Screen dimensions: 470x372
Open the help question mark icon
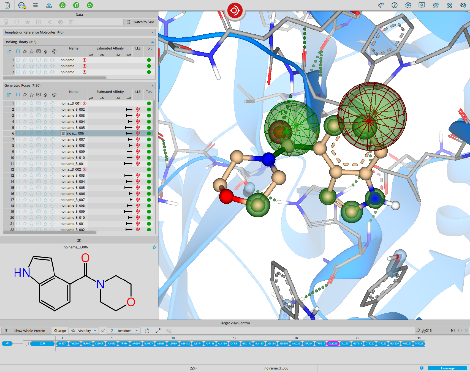(394, 5)
